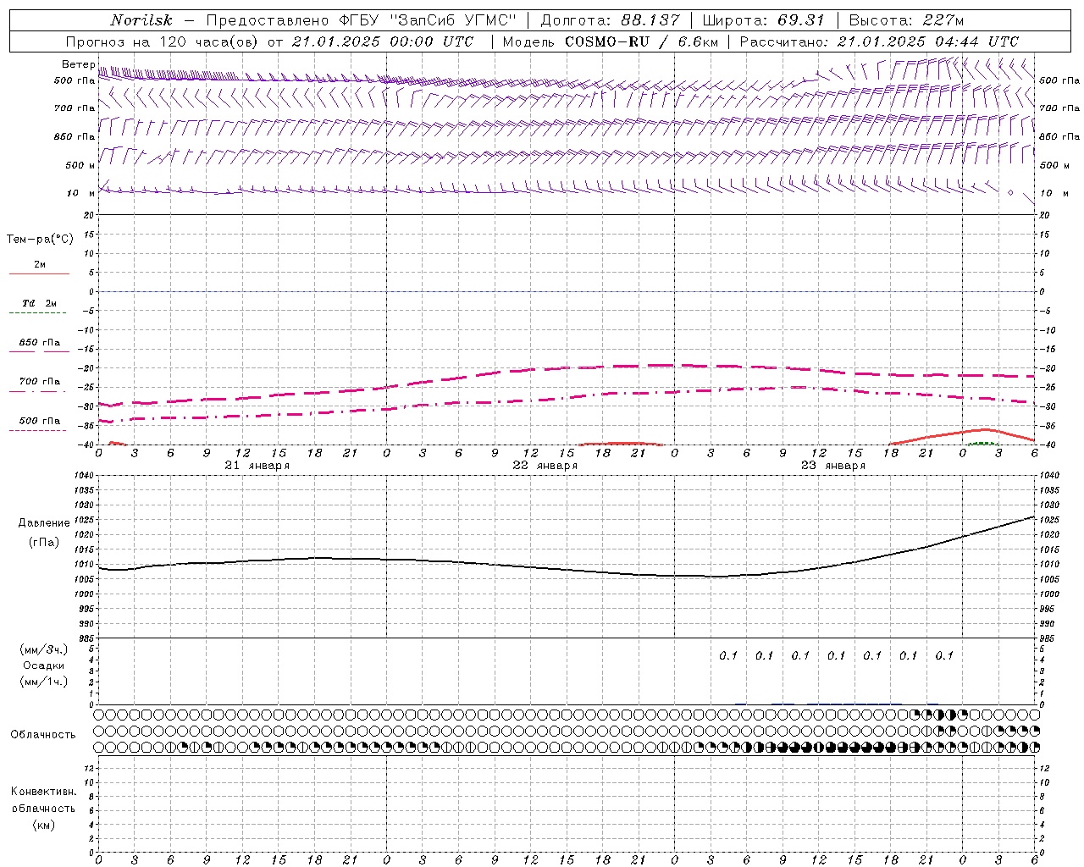Image resolution: width=1084 pixels, height=867 pixels.
Task: Select the Давление label
Action: click(44, 523)
